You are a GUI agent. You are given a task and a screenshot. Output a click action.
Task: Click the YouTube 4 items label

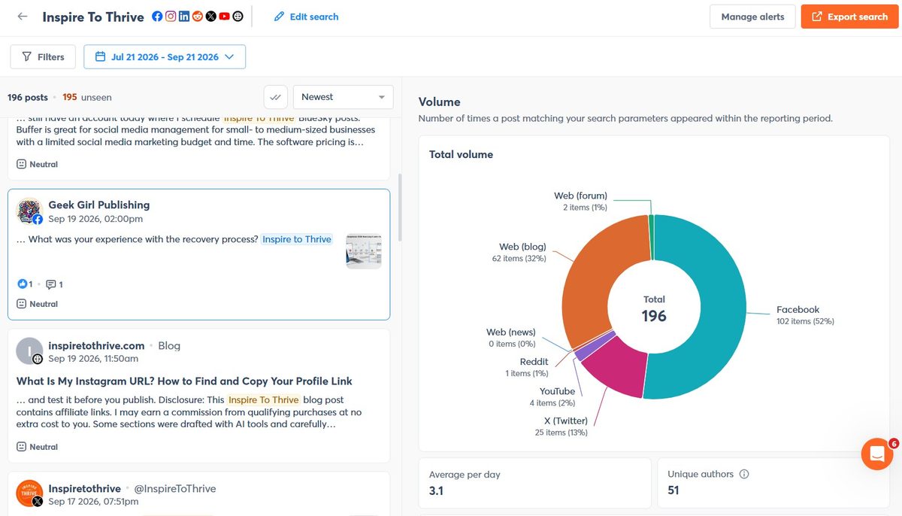pos(551,397)
